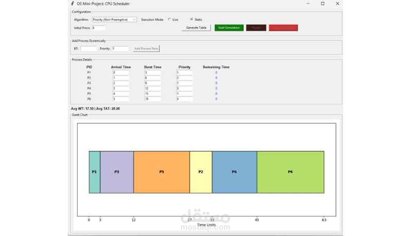The width and height of the screenshot is (411, 236).
Task: Click Generate Table button
Action: [x=196, y=28]
